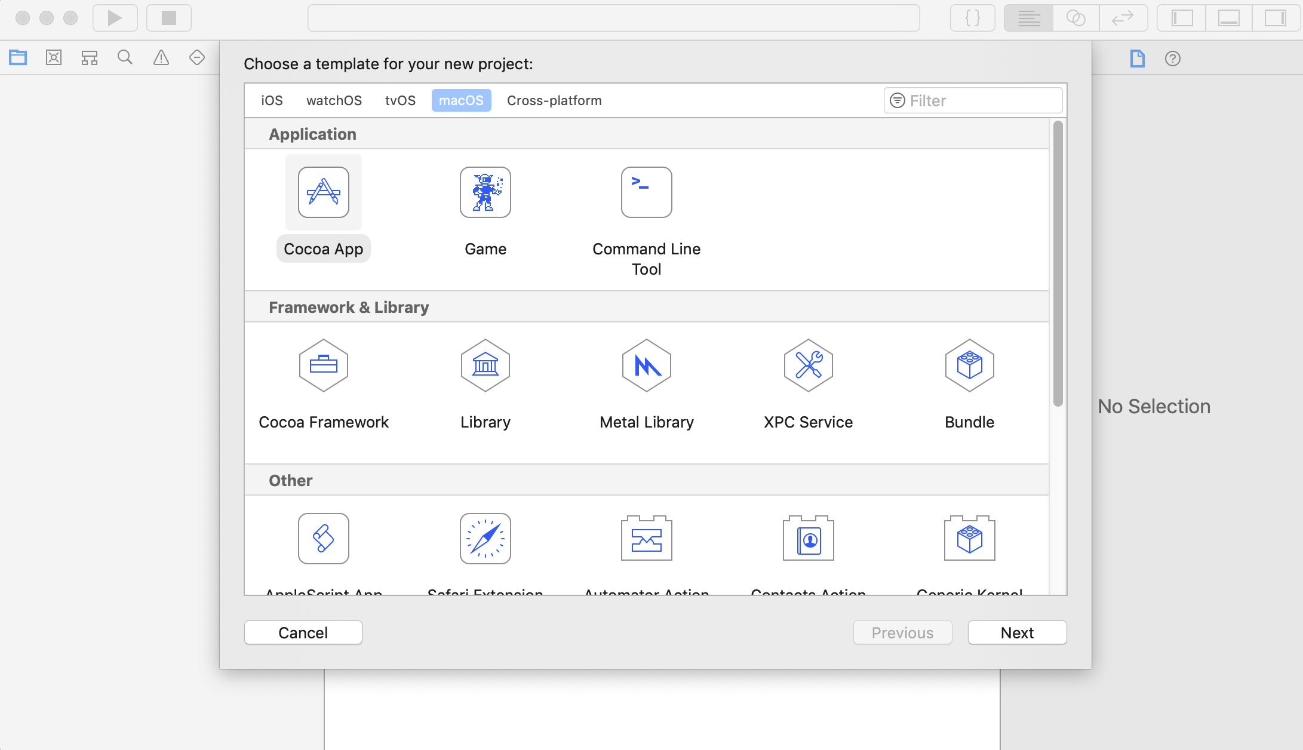The width and height of the screenshot is (1303, 750).
Task: Select the XPC Service template icon
Action: pos(808,365)
